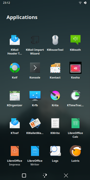Screen dimensions: 90x180
Task: Tap the Krita label text
Action: pos(55,105)
